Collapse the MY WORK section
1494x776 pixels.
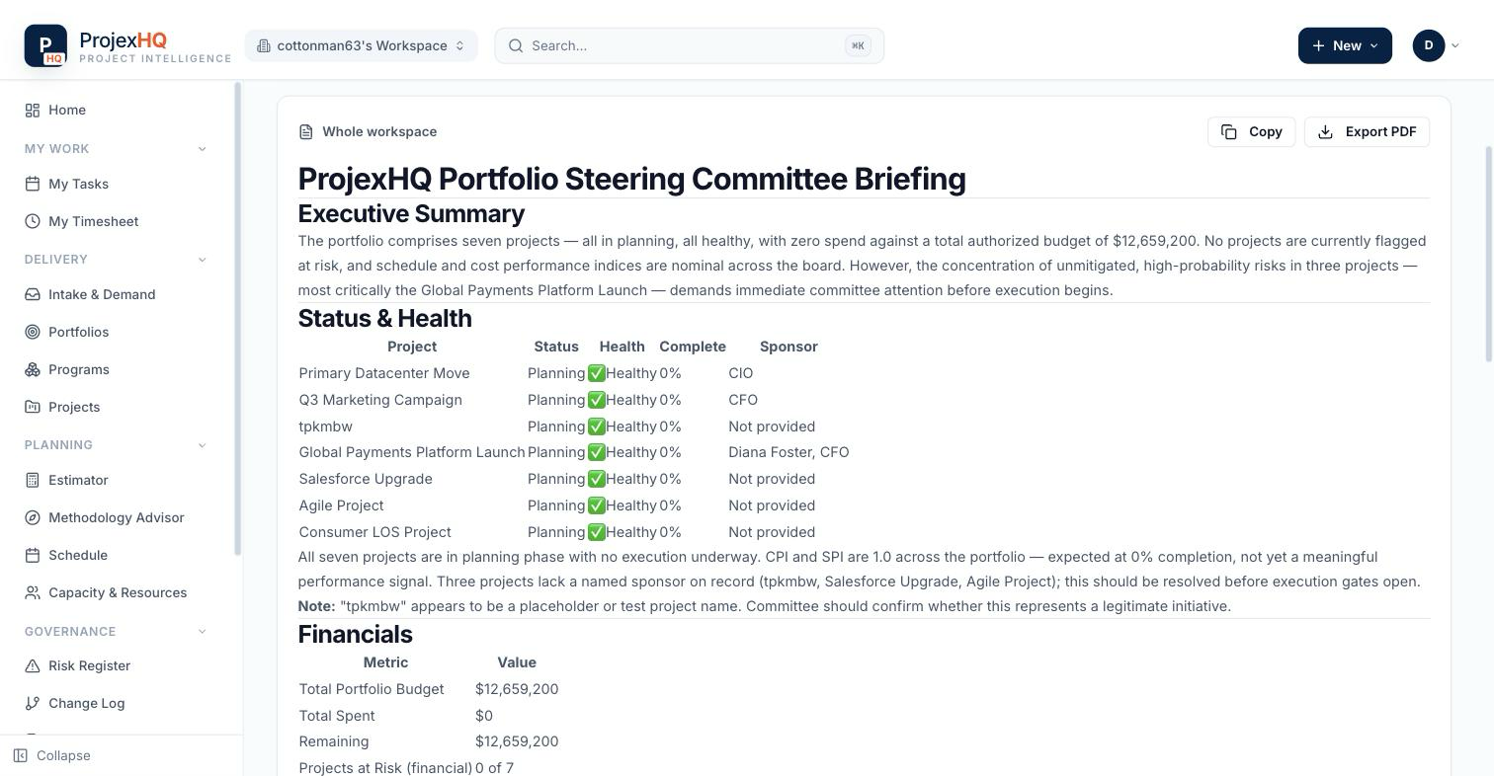pyautogui.click(x=202, y=149)
